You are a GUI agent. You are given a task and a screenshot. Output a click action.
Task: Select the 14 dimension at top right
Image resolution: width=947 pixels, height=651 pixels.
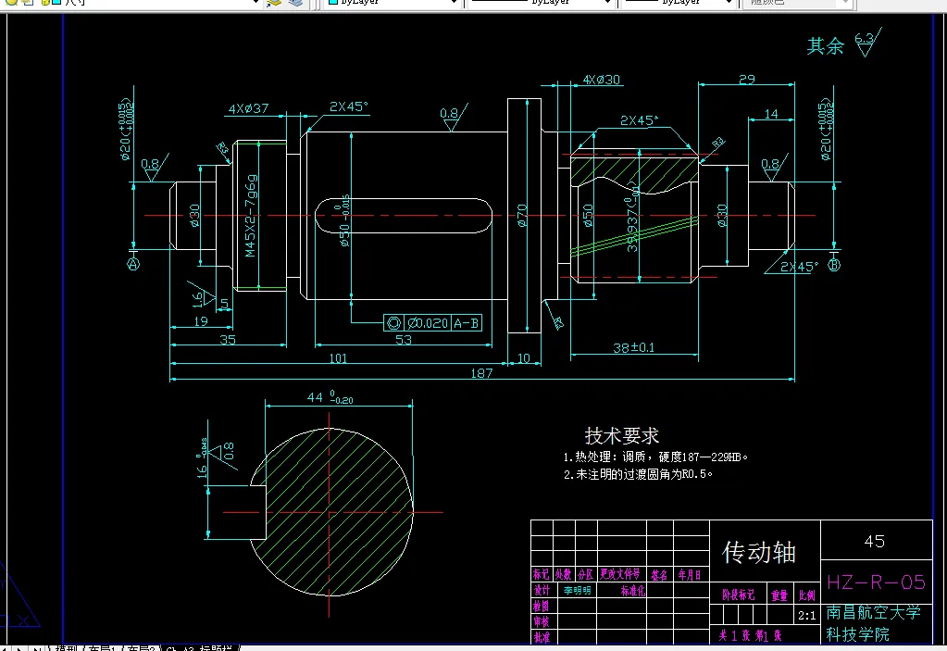pos(771,114)
